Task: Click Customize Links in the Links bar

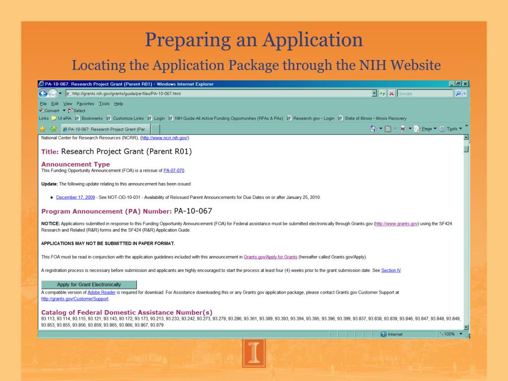Action: [125, 118]
